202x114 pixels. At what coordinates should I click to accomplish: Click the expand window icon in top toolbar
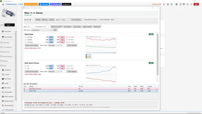point(172,4)
